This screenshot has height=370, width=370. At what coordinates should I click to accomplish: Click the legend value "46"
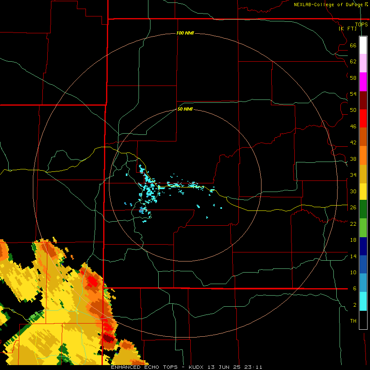click(353, 127)
